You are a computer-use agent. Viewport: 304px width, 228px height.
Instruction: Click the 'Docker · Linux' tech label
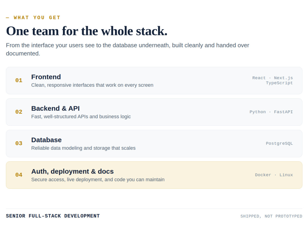click(x=274, y=175)
